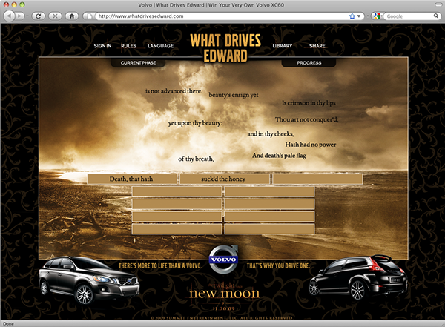445x327 pixels.
Task: Pick the phrase 'beauty's ensign yet'
Action: coord(234,95)
